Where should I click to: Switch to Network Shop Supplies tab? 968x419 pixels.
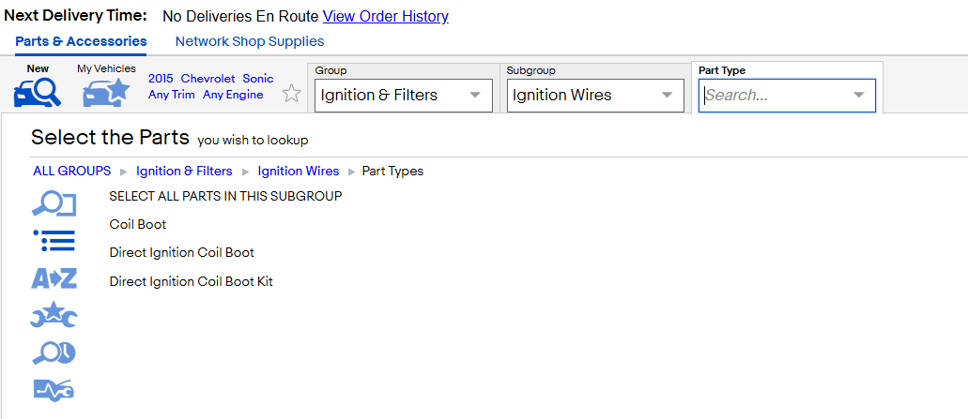click(250, 41)
